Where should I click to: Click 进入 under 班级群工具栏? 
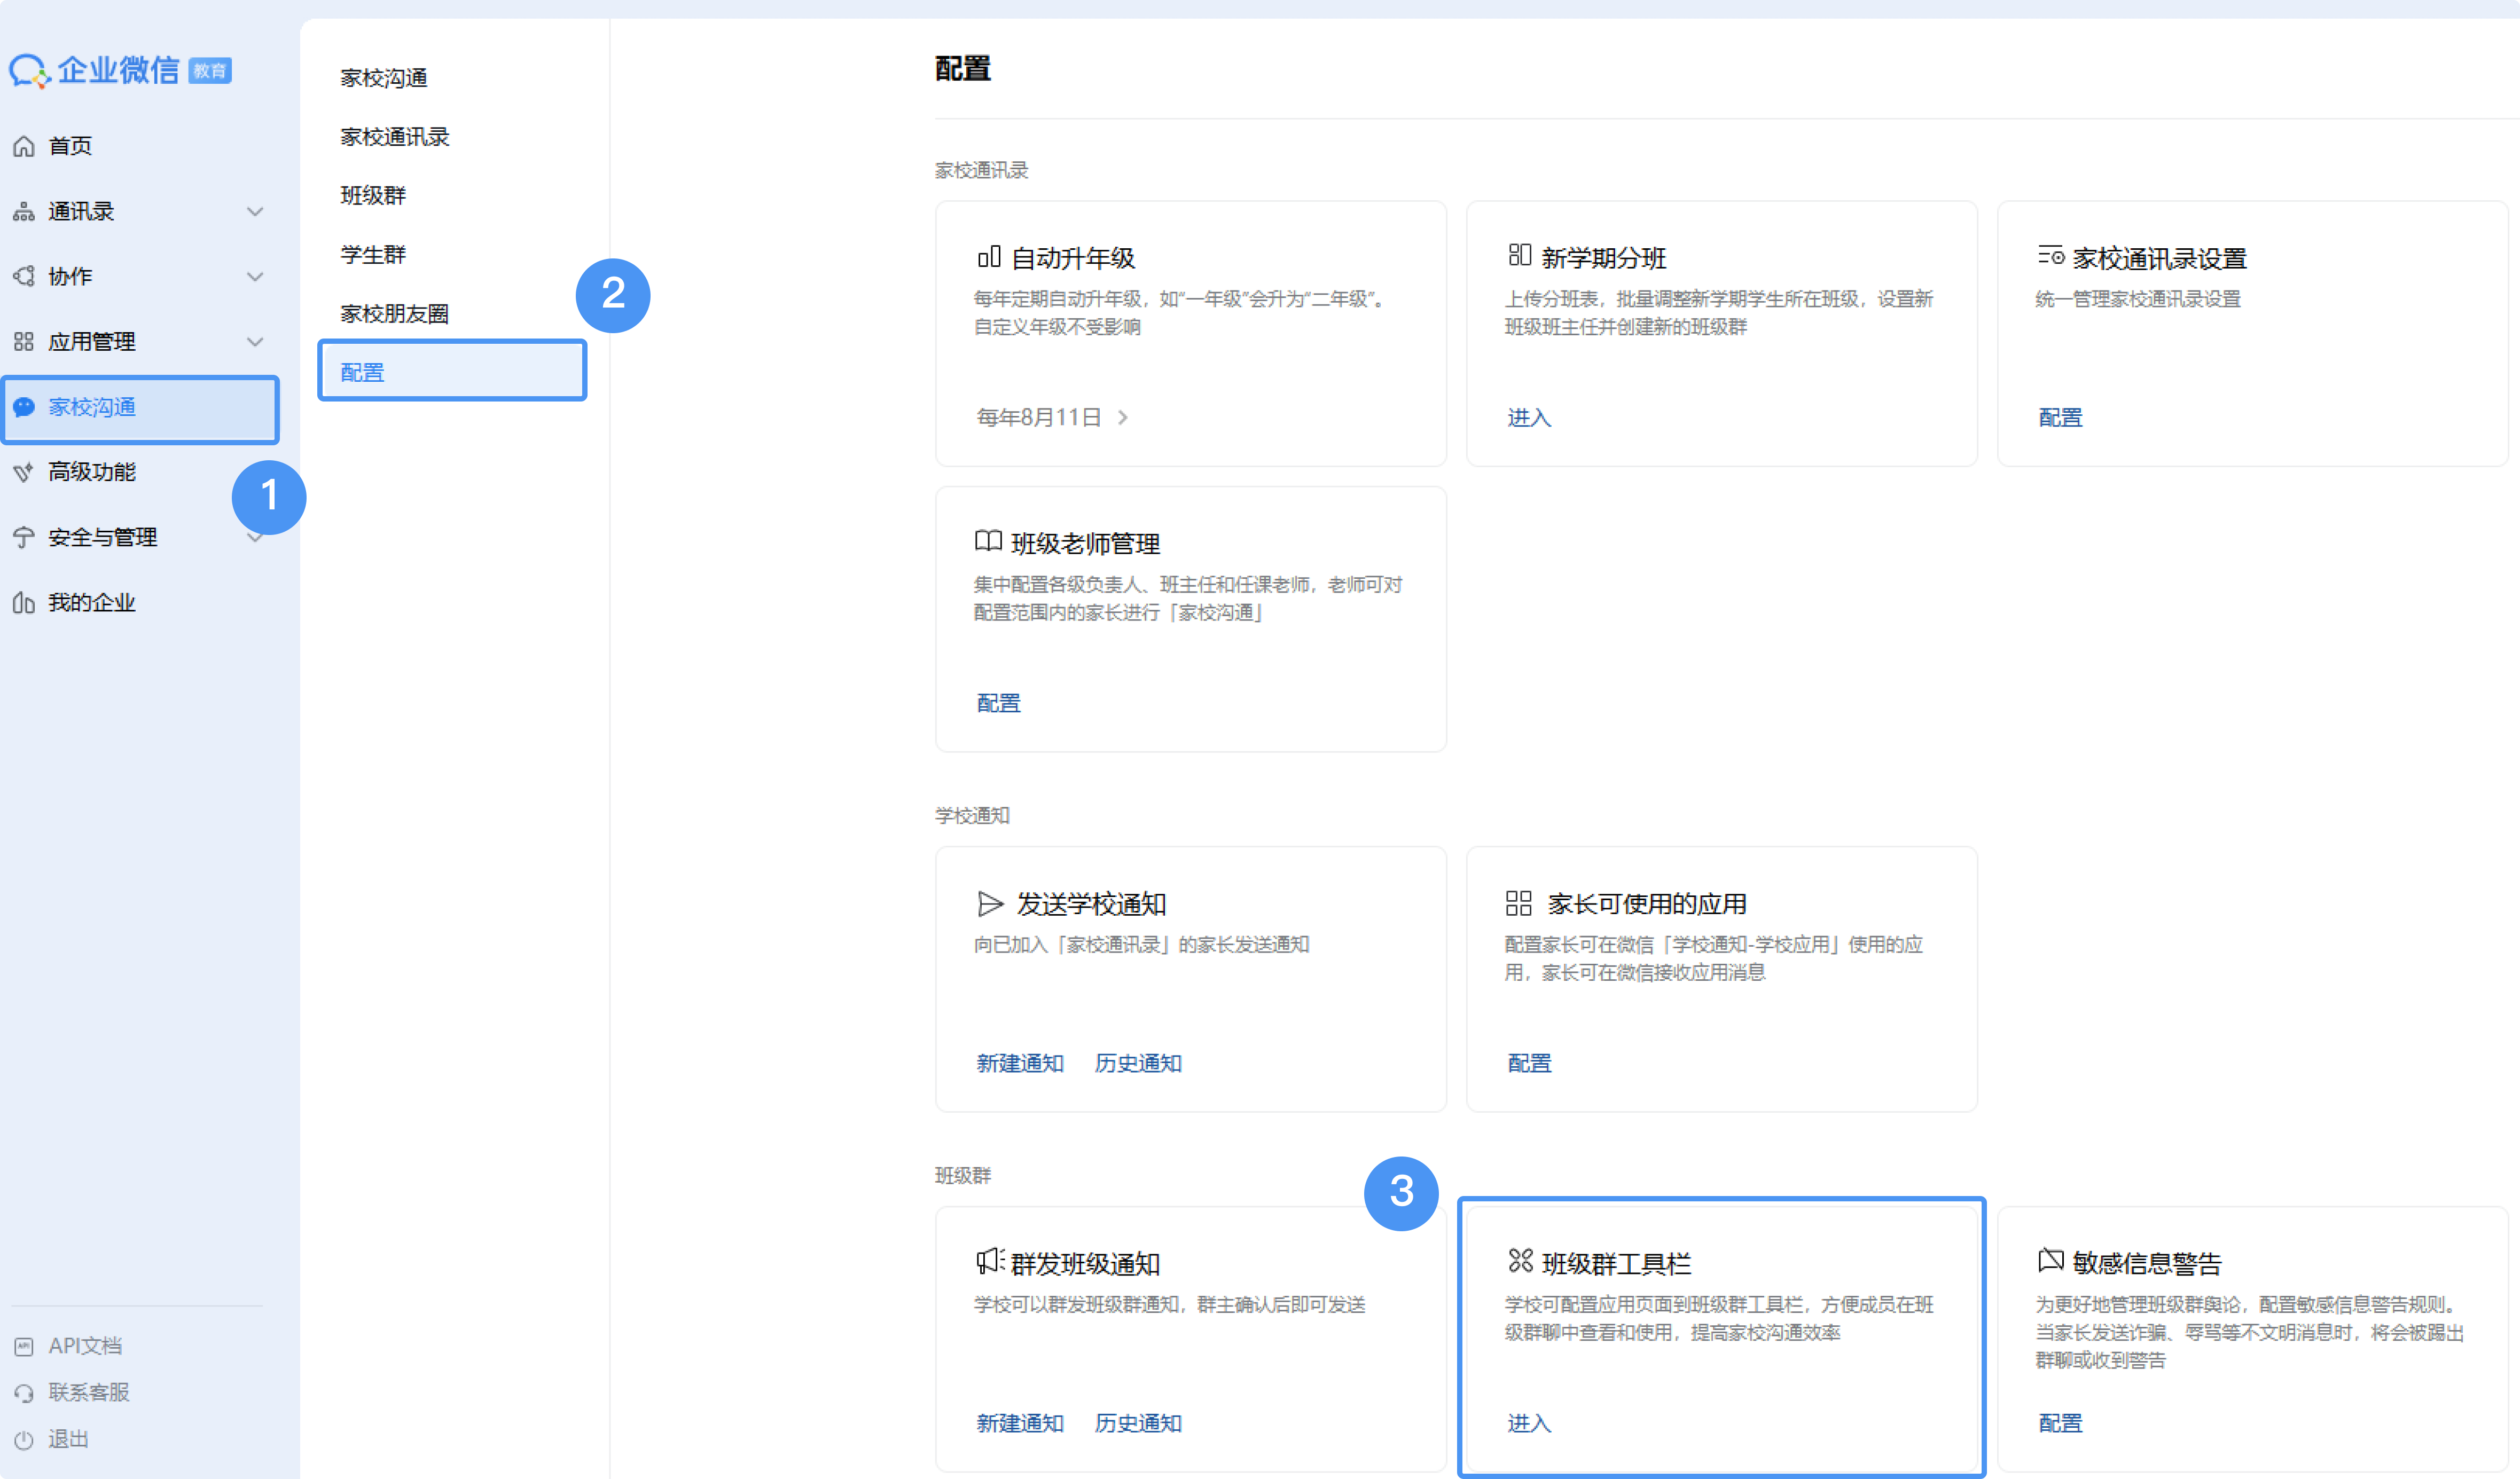1529,1423
